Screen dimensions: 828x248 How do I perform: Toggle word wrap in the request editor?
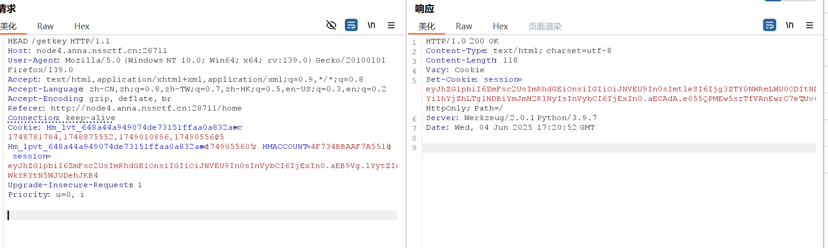(351, 25)
